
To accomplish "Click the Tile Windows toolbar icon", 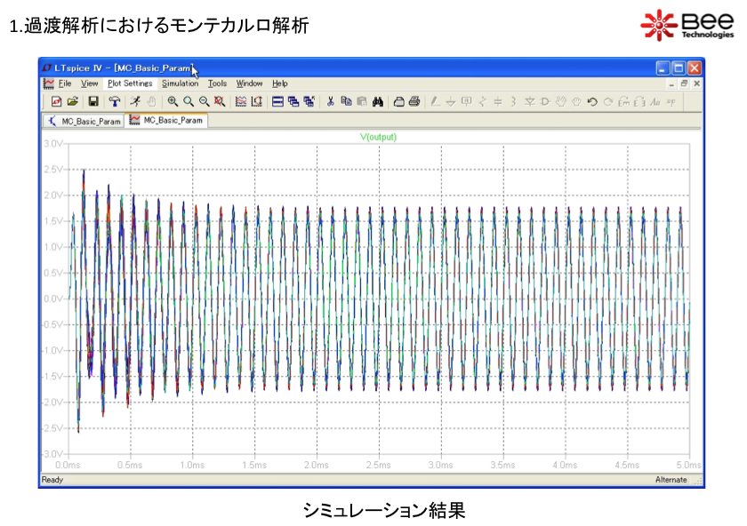I will (277, 101).
